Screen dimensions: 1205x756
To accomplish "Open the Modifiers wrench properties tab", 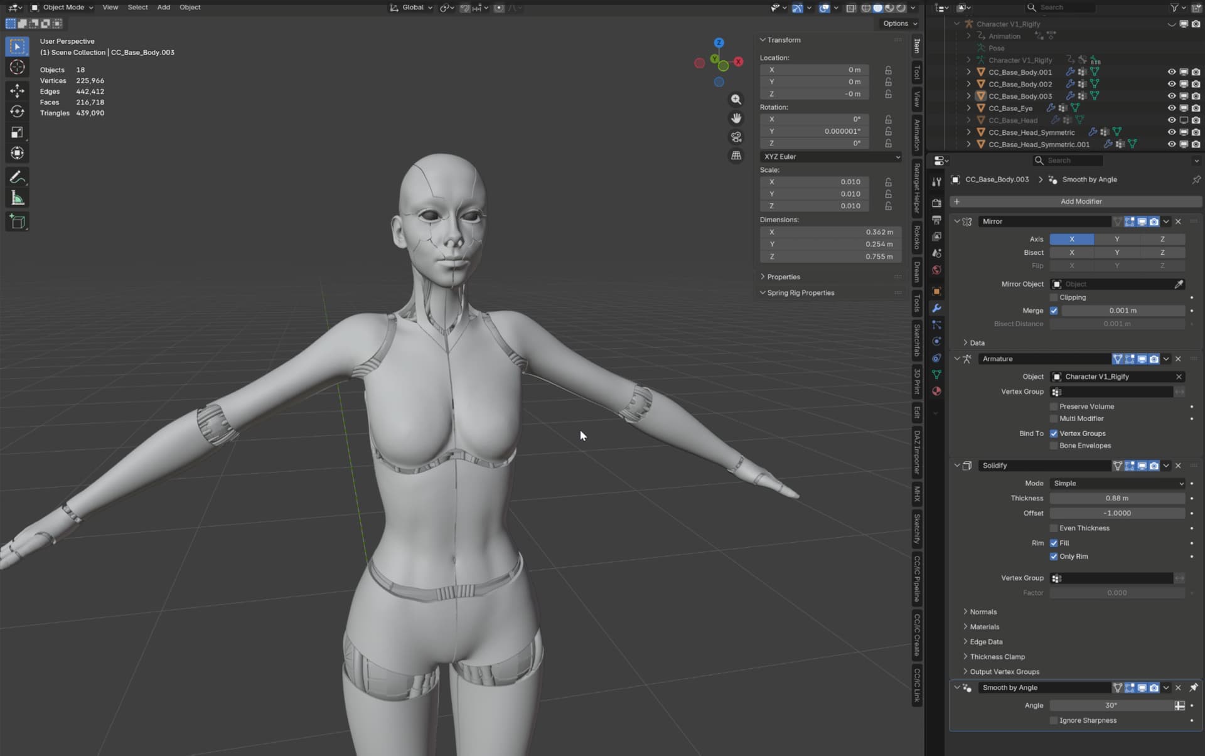I will [936, 308].
